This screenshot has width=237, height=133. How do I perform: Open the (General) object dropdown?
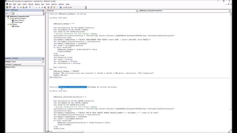coord(137,11)
